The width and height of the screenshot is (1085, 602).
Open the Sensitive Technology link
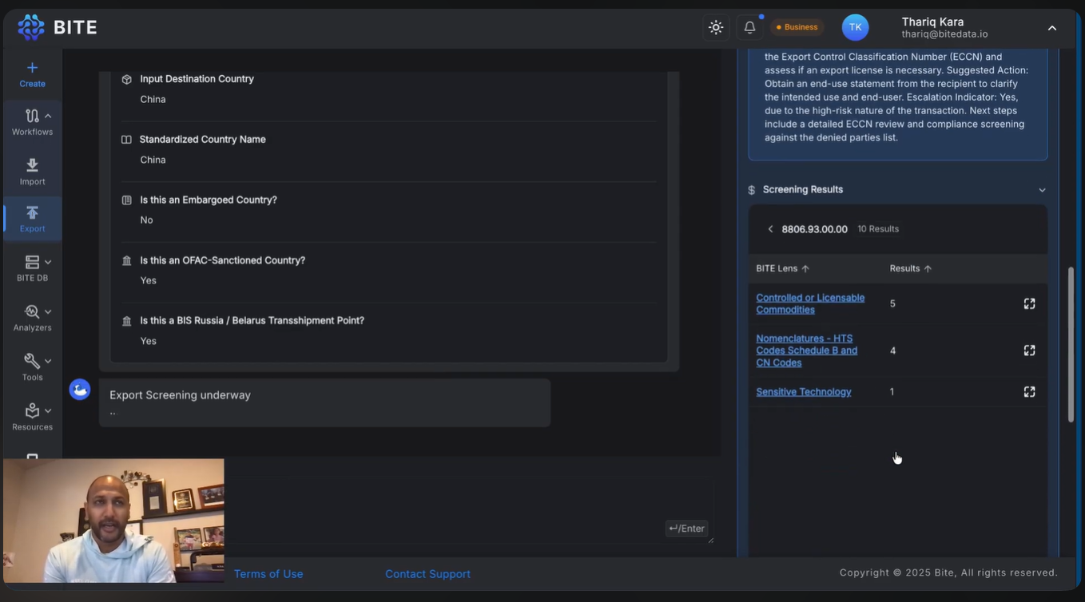point(804,392)
